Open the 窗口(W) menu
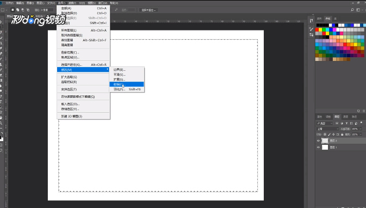 tap(103, 3)
